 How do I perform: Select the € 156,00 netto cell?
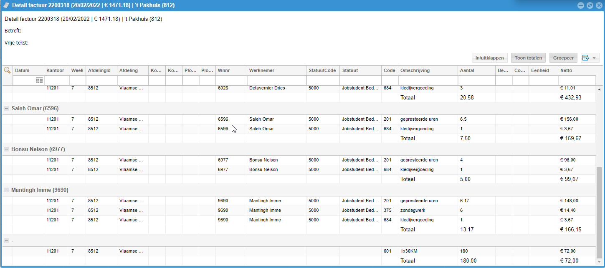577,119
